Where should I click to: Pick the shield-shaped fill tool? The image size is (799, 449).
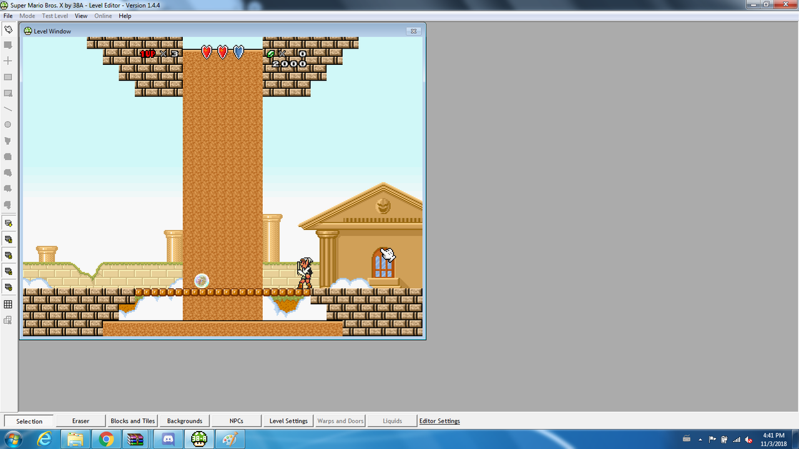click(8, 141)
